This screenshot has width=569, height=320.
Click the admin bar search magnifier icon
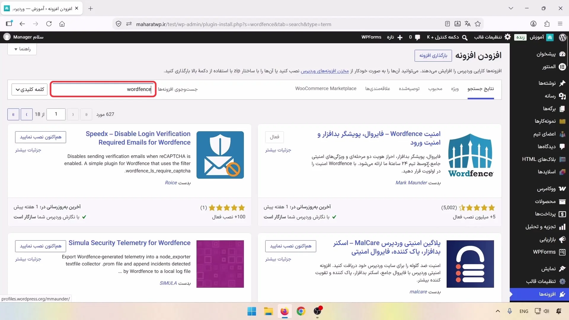[465, 37]
